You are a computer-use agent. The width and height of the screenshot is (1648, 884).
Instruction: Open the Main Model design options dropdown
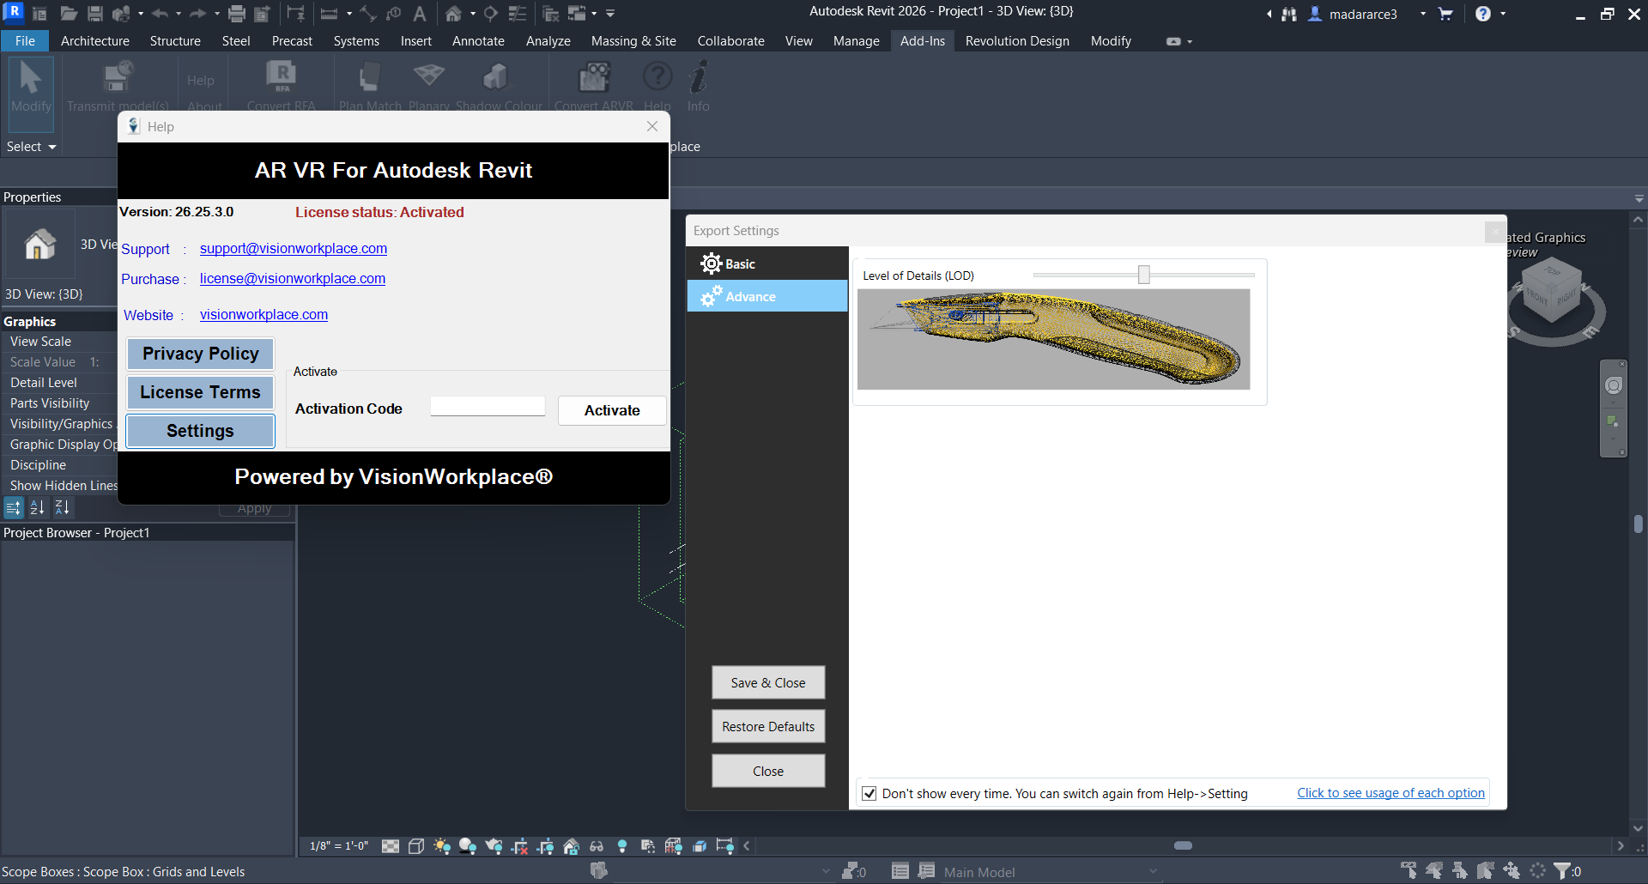(x=1051, y=872)
